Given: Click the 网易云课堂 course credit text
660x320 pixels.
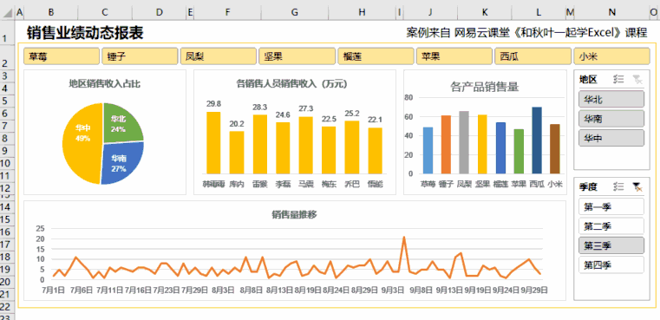Looking at the screenshot, I should pyautogui.click(x=526, y=32).
